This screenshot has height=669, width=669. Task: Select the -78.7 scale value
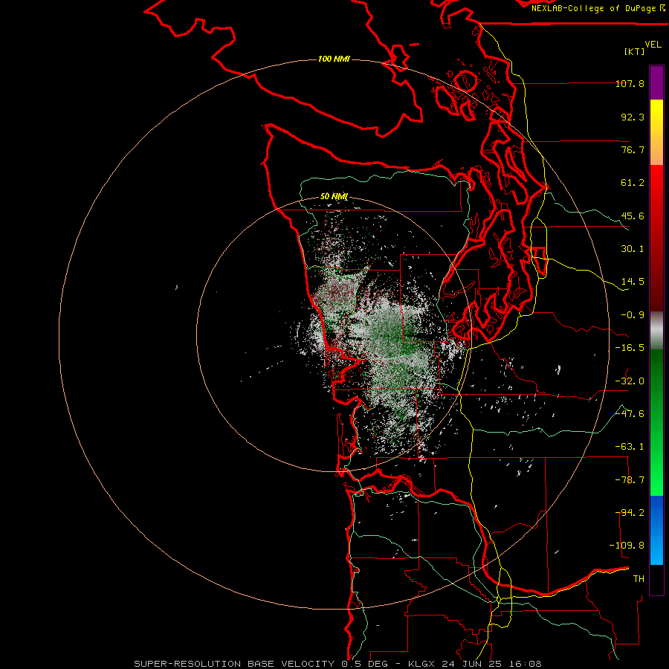tap(630, 480)
